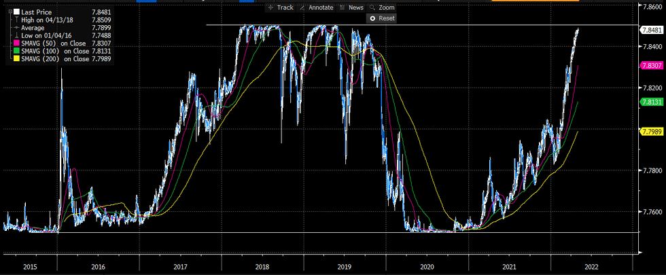The image size is (666, 275).
Task: Click the 2022 year label on time axis
Action: [x=590, y=267]
